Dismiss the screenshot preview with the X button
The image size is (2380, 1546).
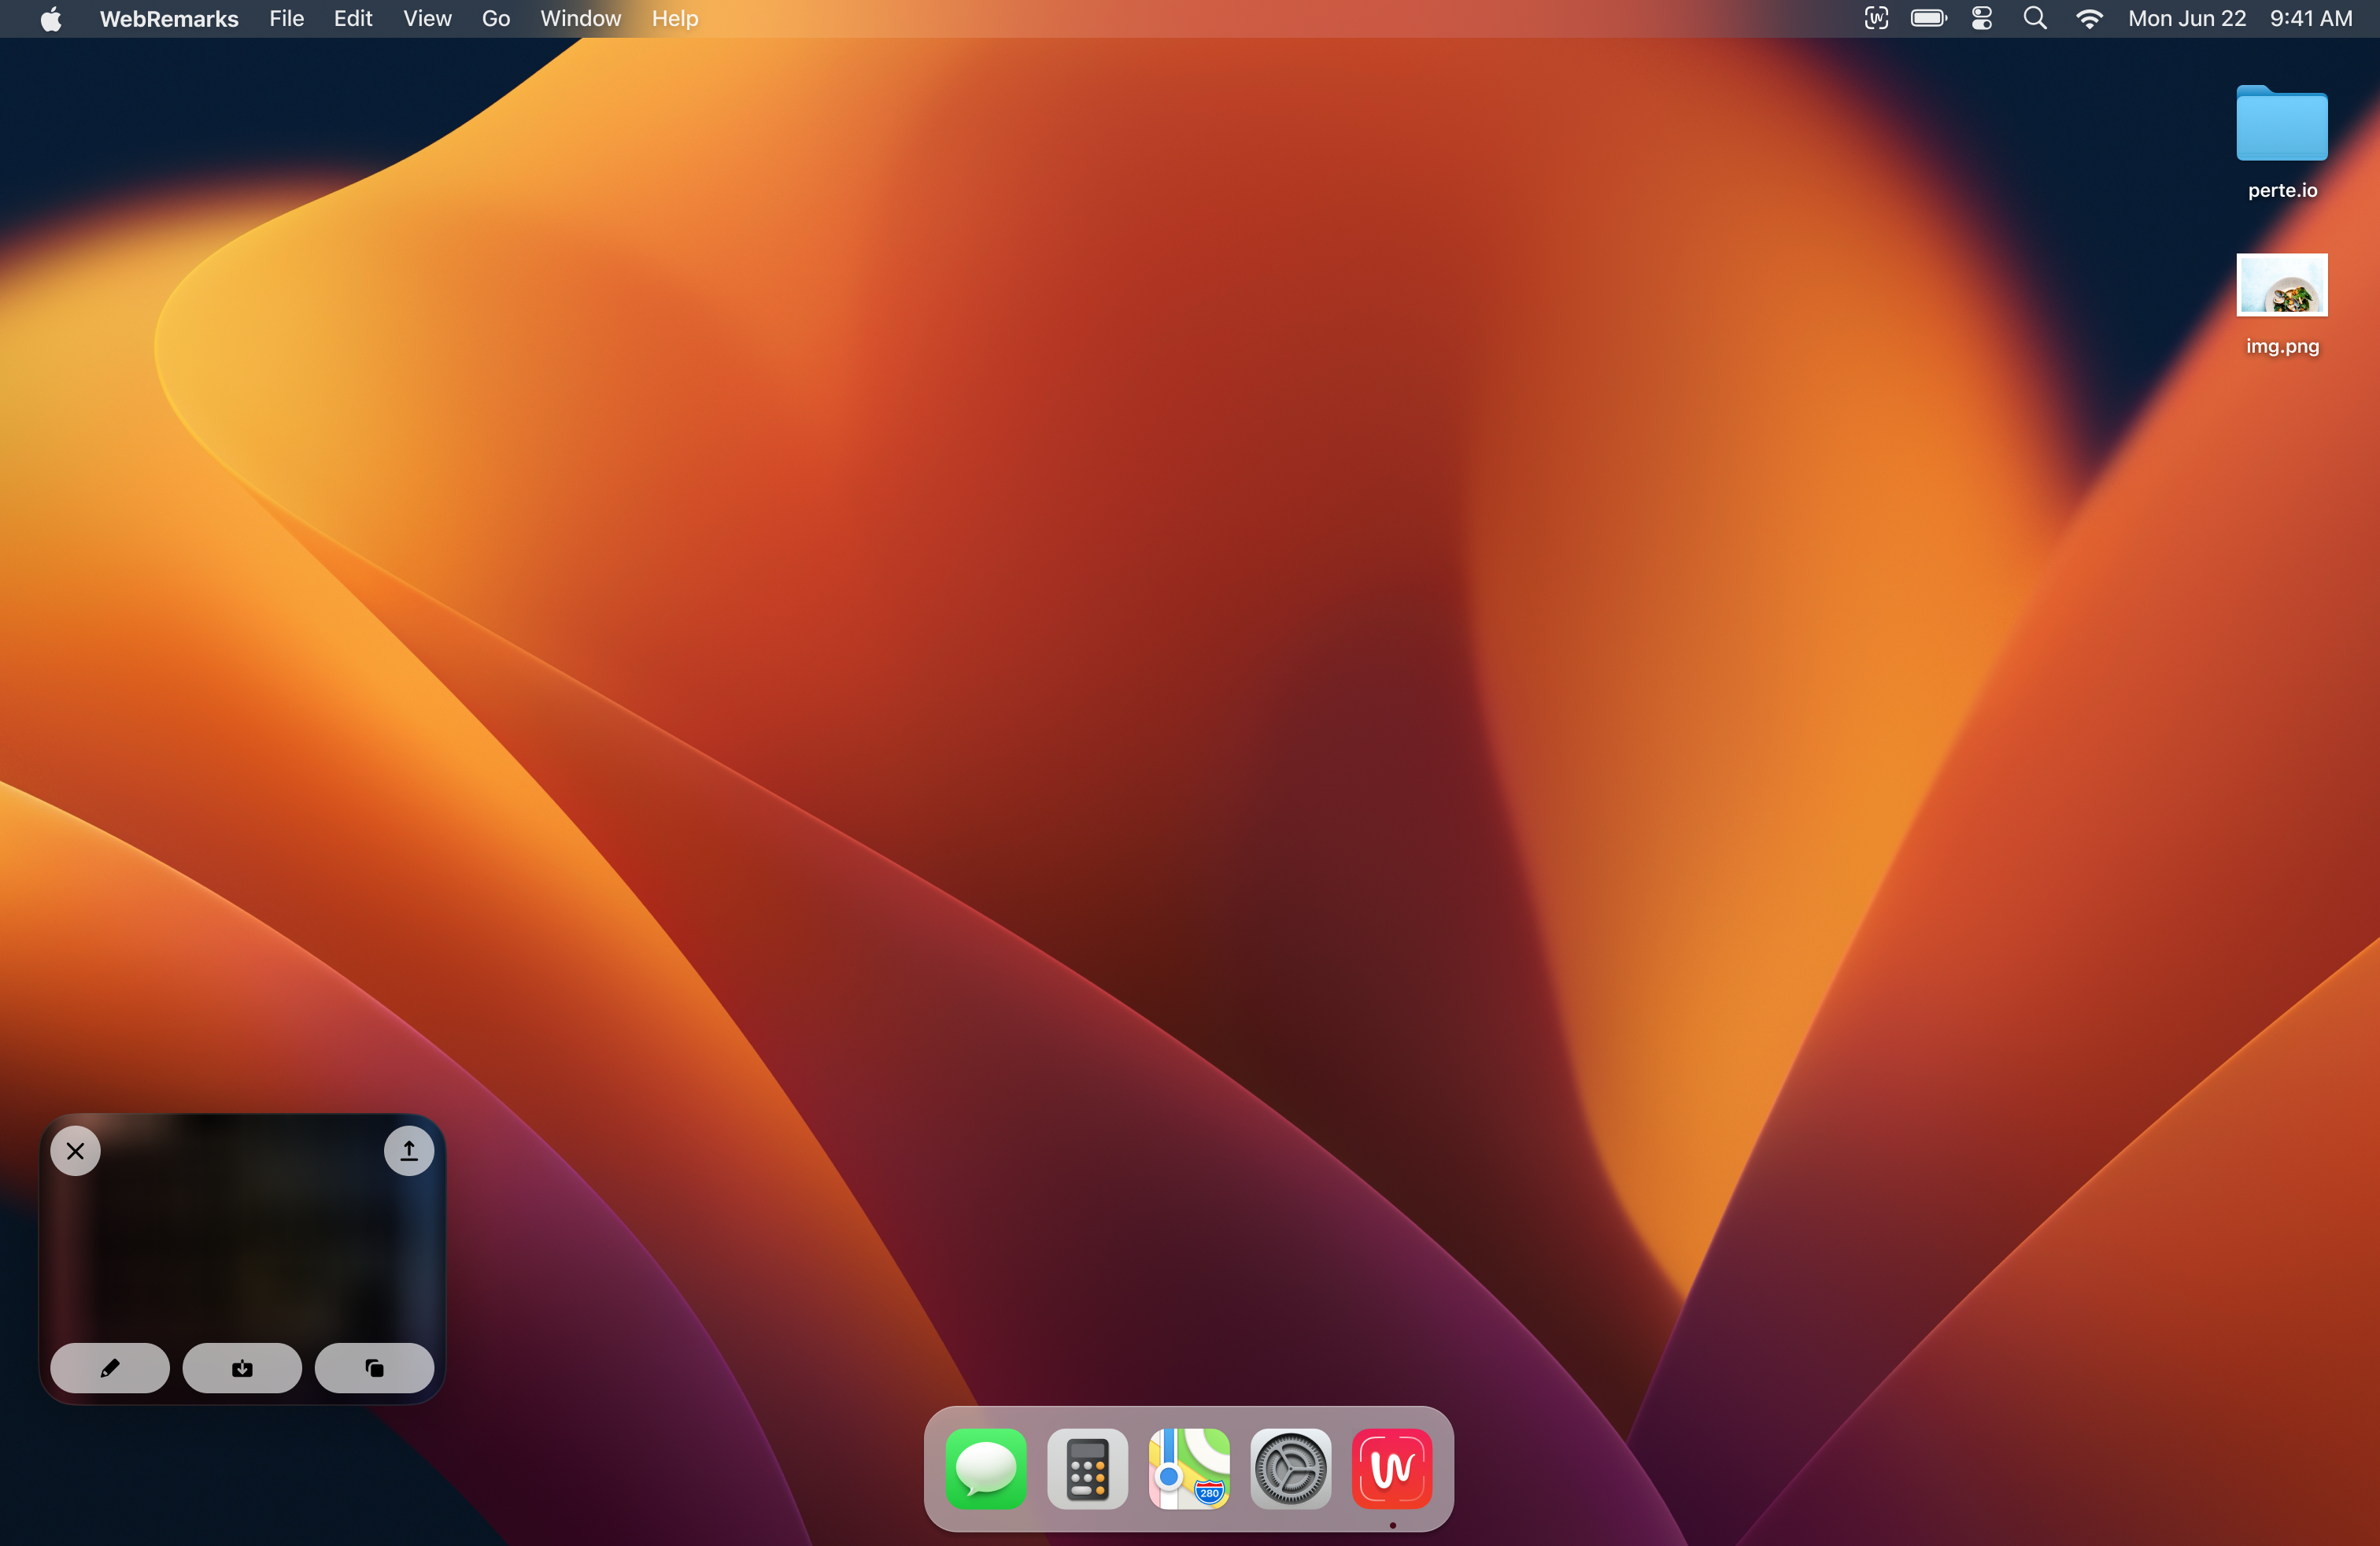(x=75, y=1150)
